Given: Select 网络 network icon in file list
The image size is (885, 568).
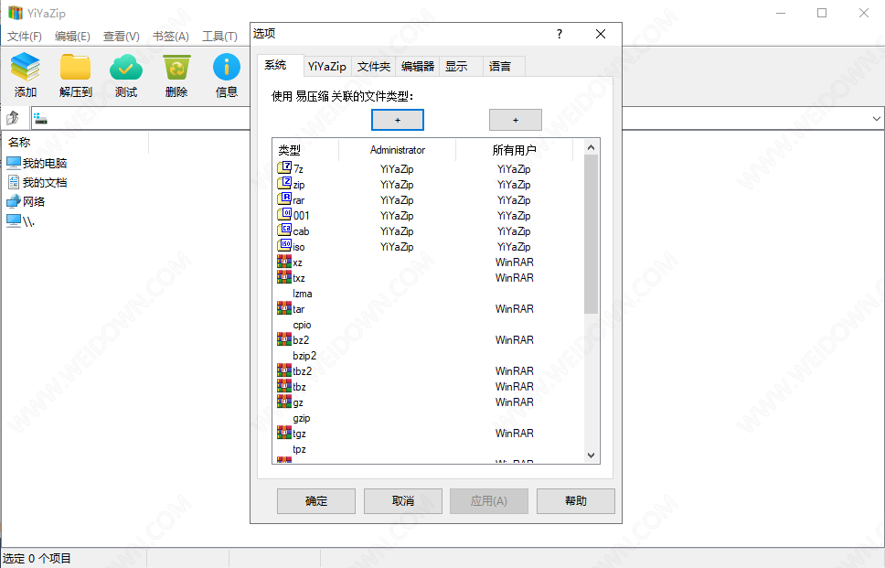Looking at the screenshot, I should click(x=14, y=201).
